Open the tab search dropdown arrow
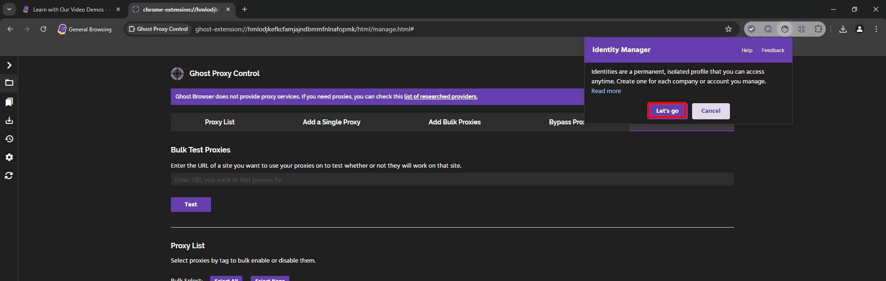This screenshot has width=886, height=281. coord(9,9)
